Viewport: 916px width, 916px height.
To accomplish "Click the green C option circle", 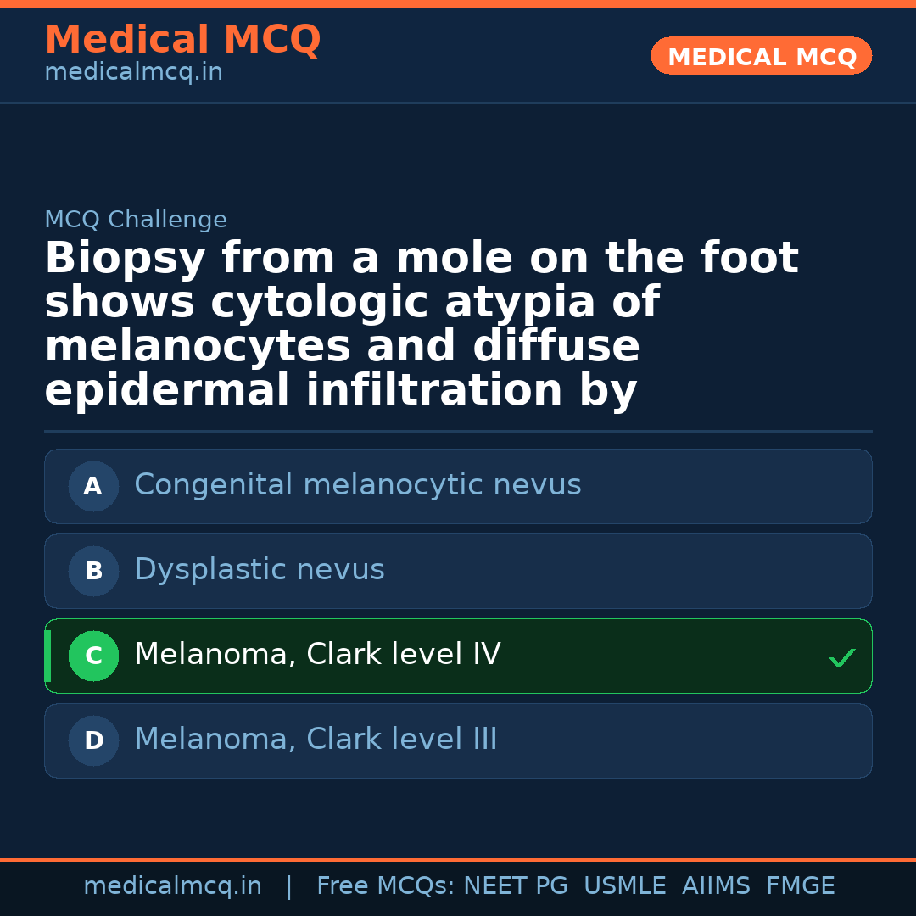I will coord(93,656).
